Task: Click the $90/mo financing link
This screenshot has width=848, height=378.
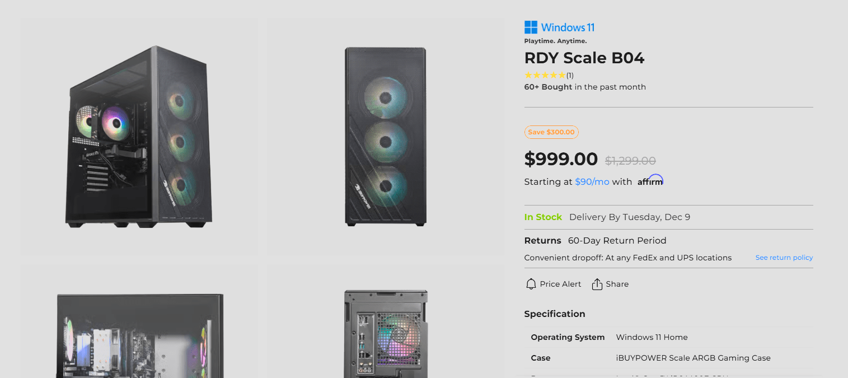Action: click(592, 182)
